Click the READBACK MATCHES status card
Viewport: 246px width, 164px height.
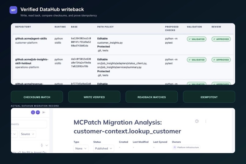coord(152,97)
